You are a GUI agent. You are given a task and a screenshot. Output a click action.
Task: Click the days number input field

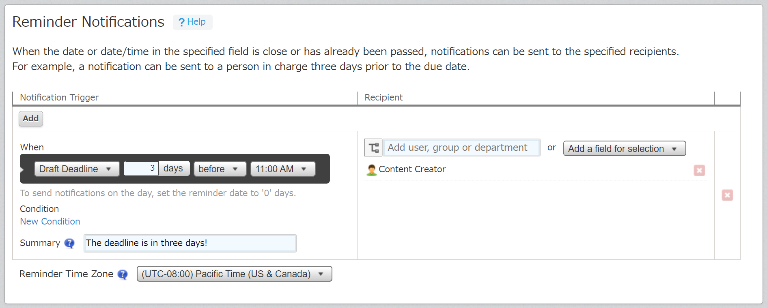click(x=141, y=169)
